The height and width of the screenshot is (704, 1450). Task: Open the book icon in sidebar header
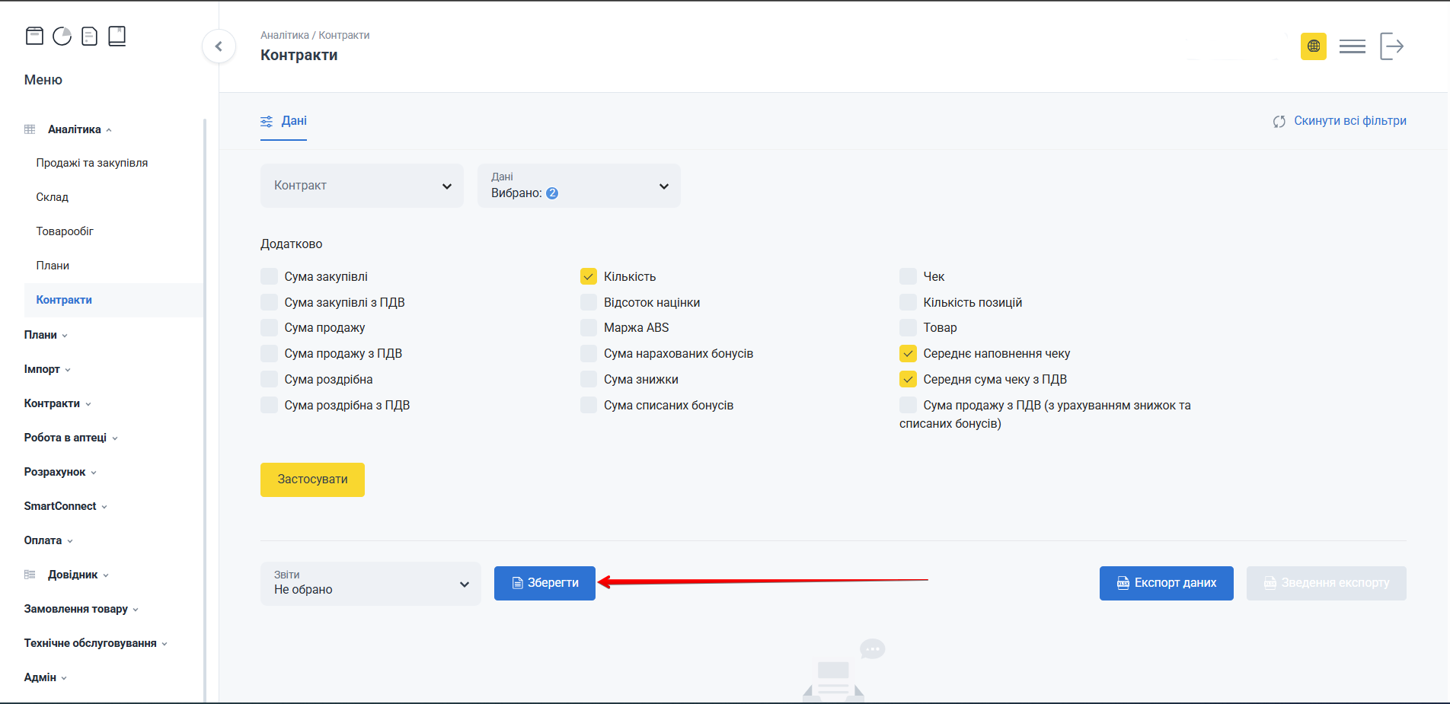point(117,36)
